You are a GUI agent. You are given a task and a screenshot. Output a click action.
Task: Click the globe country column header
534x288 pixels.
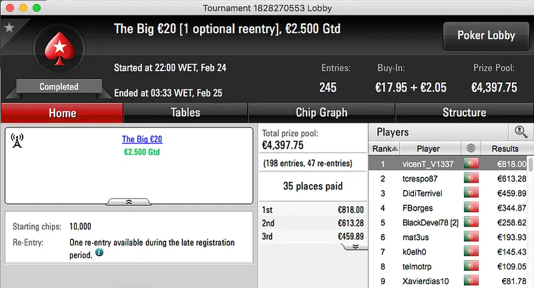(x=472, y=149)
